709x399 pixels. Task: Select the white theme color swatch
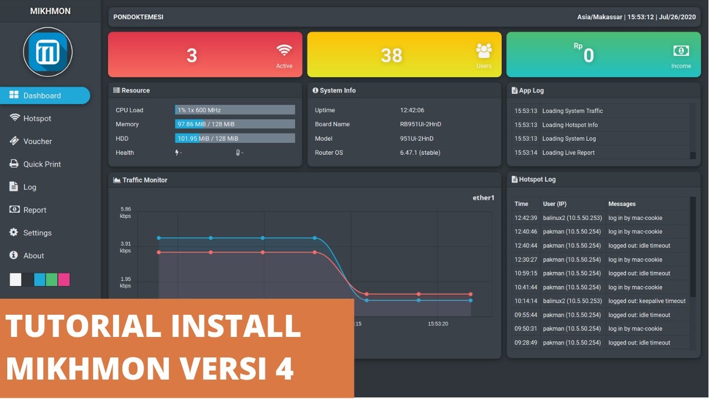coord(16,279)
